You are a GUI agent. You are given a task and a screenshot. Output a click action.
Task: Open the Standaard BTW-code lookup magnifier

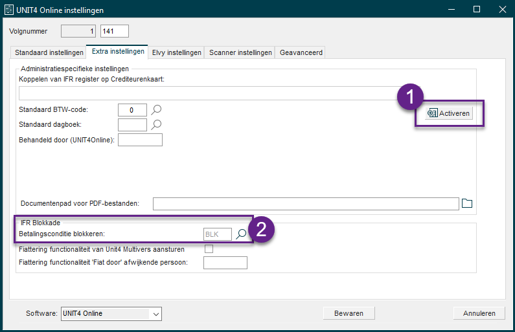(x=156, y=109)
